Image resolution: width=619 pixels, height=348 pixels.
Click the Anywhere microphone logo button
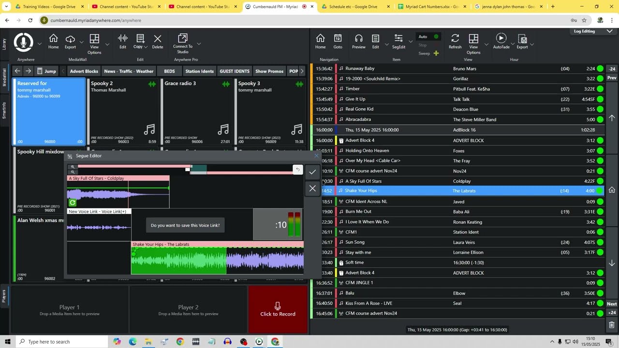(x=23, y=43)
